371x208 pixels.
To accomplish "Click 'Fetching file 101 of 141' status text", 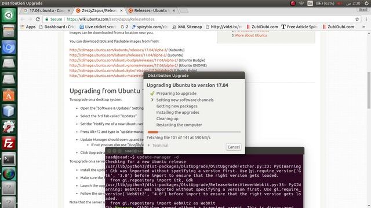I will click(179, 138).
